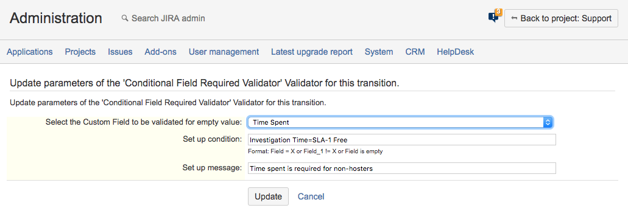Open the feedback notification icon with badge
The height and width of the screenshot is (222, 628).
point(495,16)
